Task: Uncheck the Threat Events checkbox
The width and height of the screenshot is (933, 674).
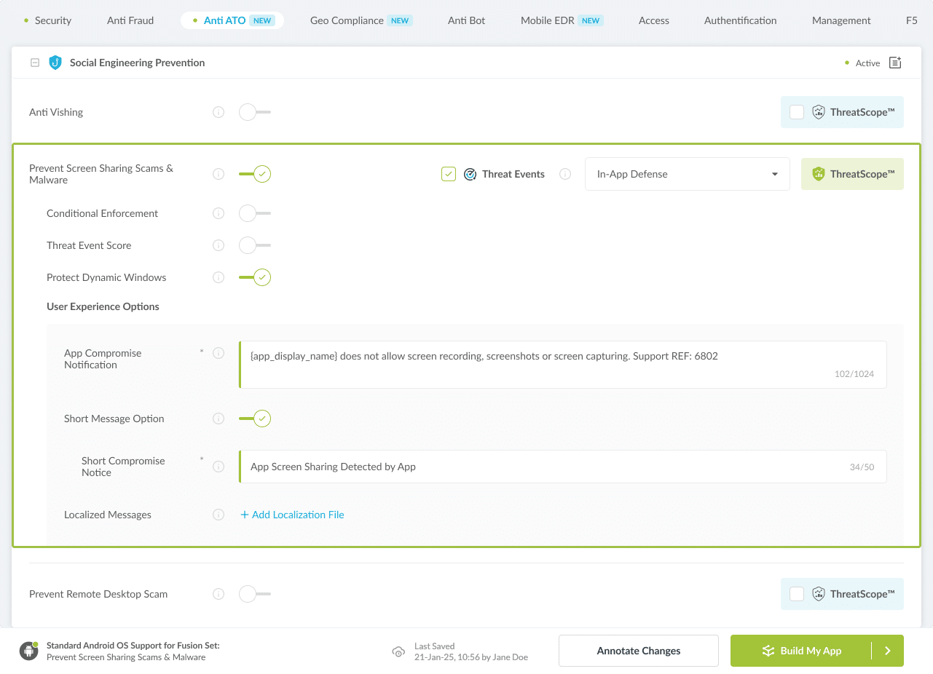Action: 448,174
